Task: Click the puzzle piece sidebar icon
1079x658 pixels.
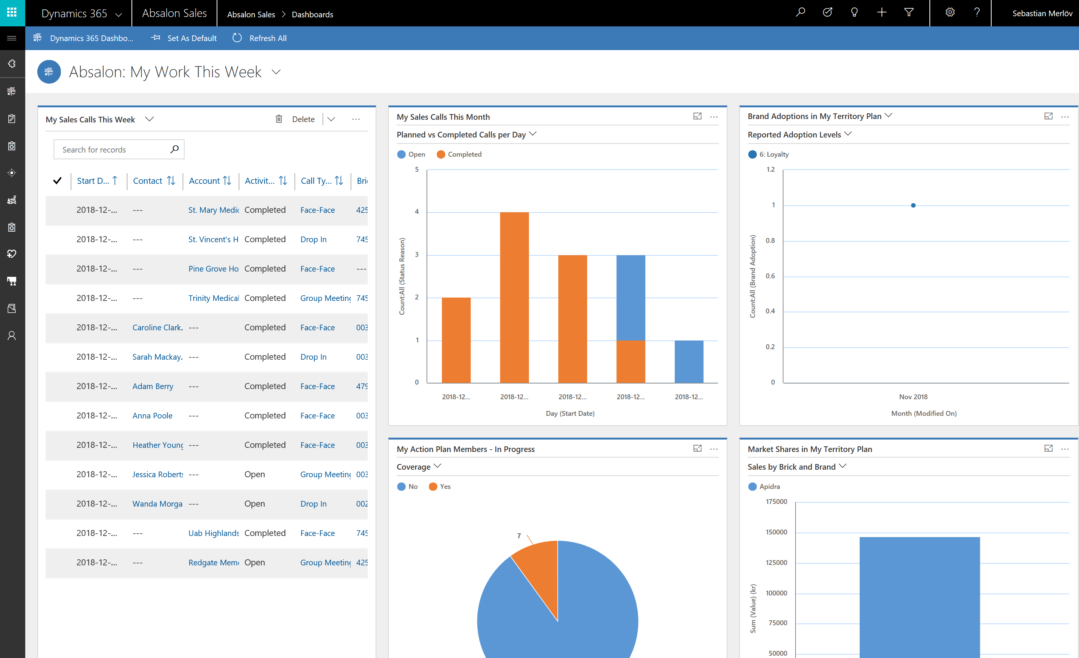Action: [x=12, y=64]
